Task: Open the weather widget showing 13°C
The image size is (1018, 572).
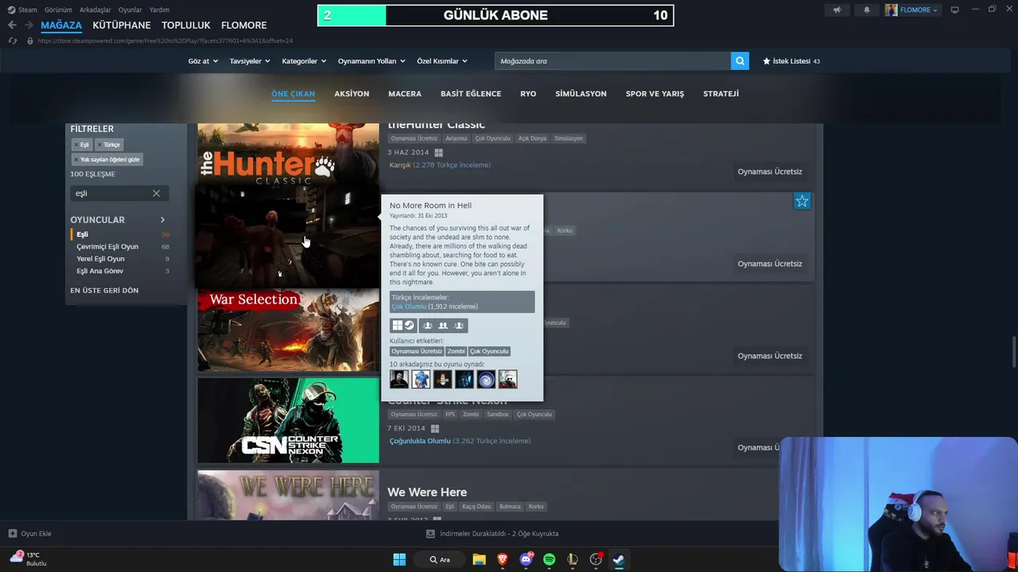Action: coord(28,558)
